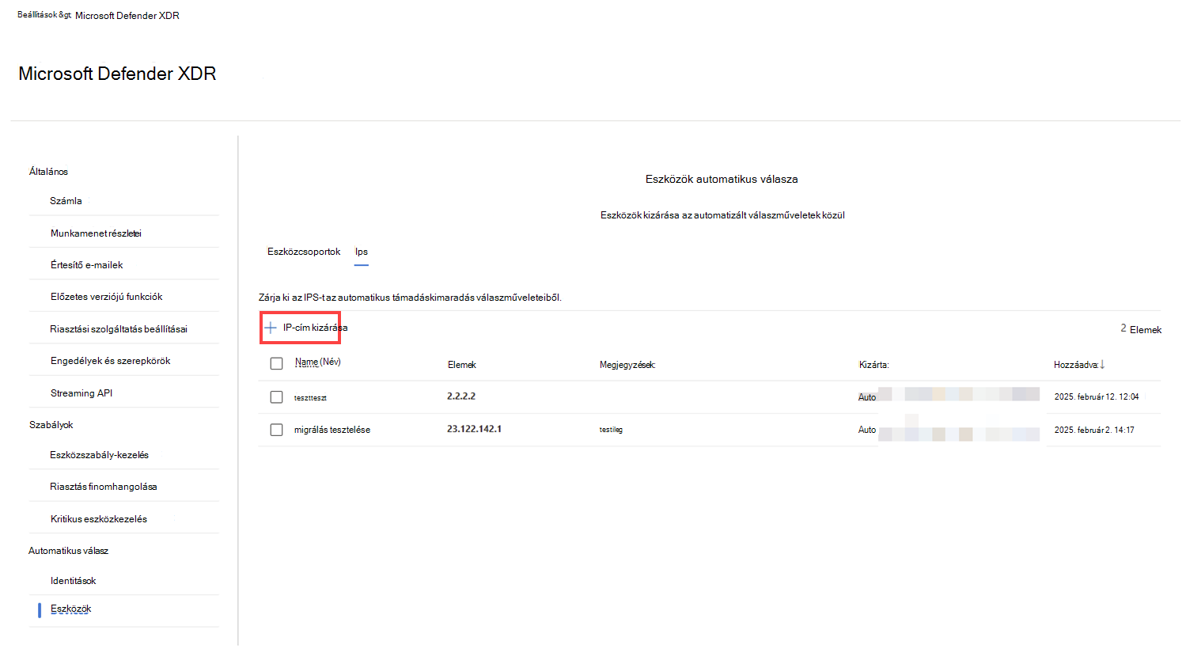Click the Eszközök automatikus válasza heading
Viewport: 1186px width, 660px height.
722,180
